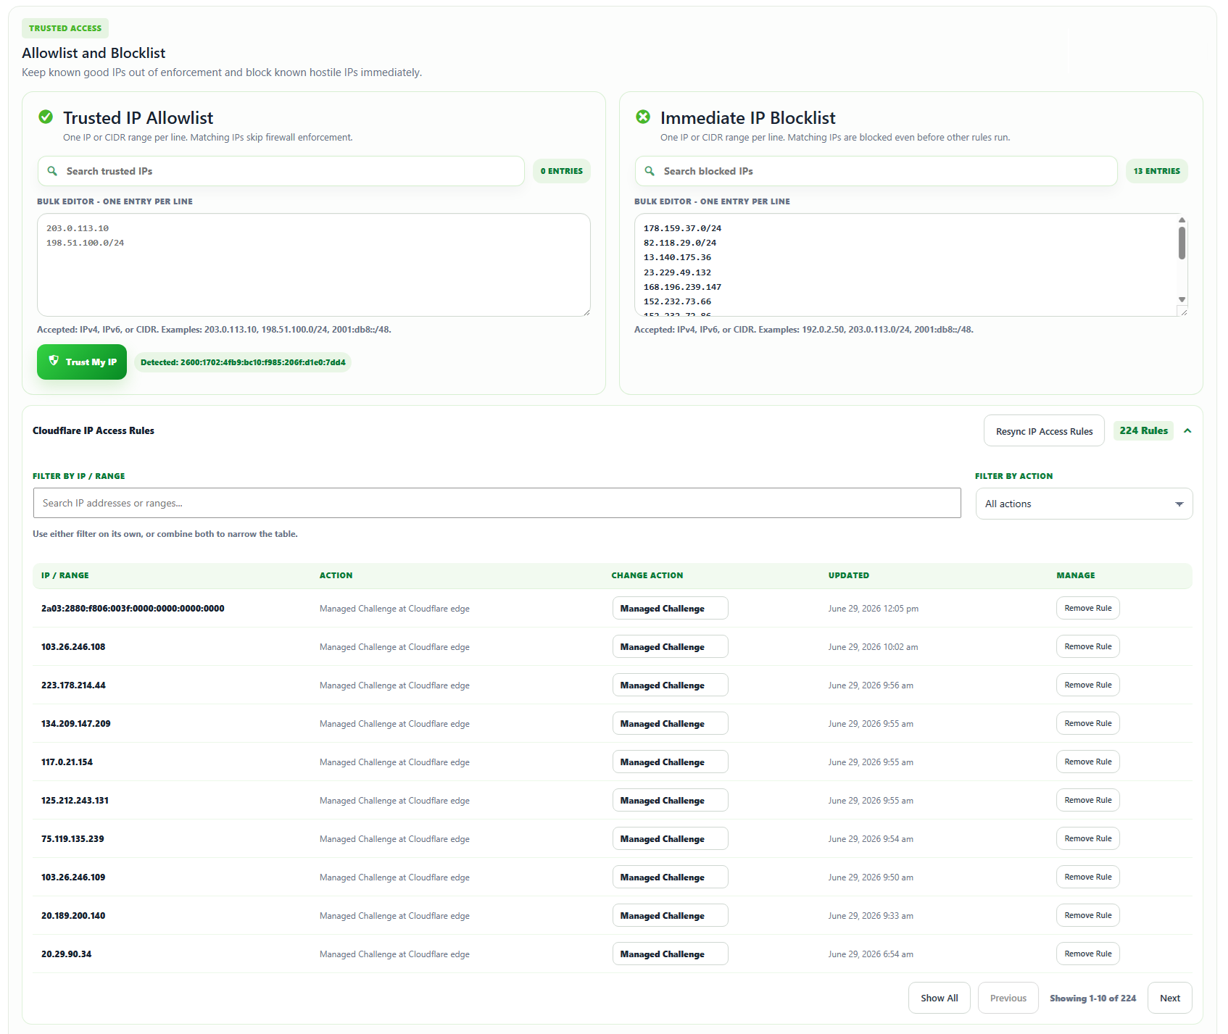Remove rule for 117.0.21.154

tap(1087, 762)
